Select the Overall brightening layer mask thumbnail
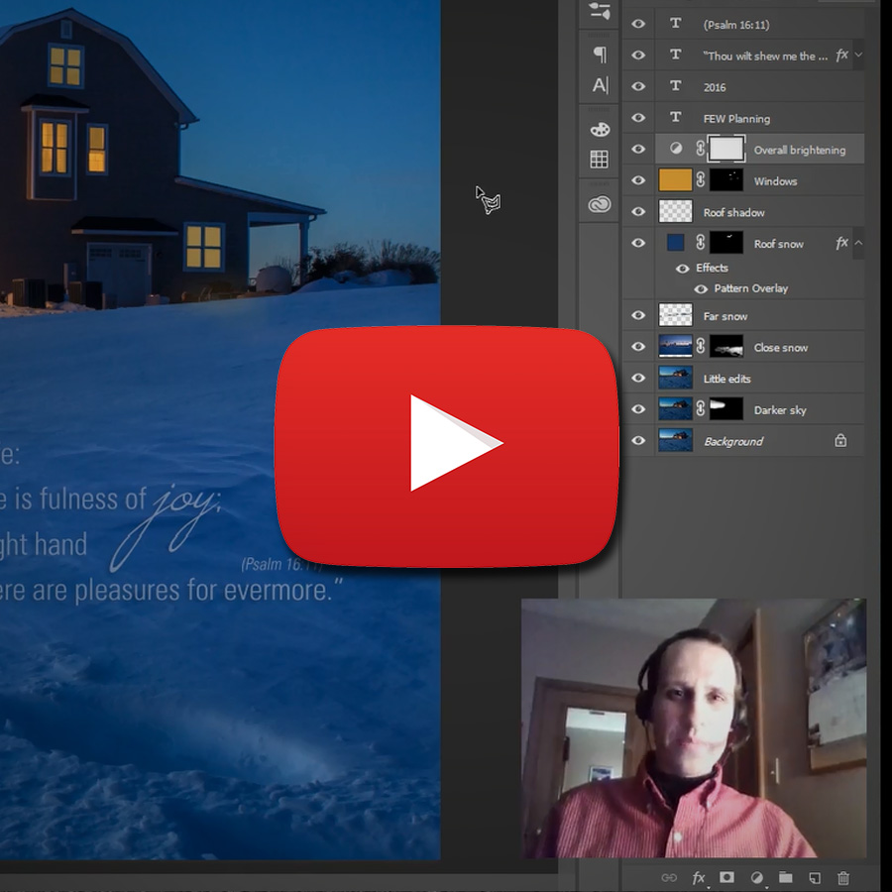The image size is (892, 892). 726,149
